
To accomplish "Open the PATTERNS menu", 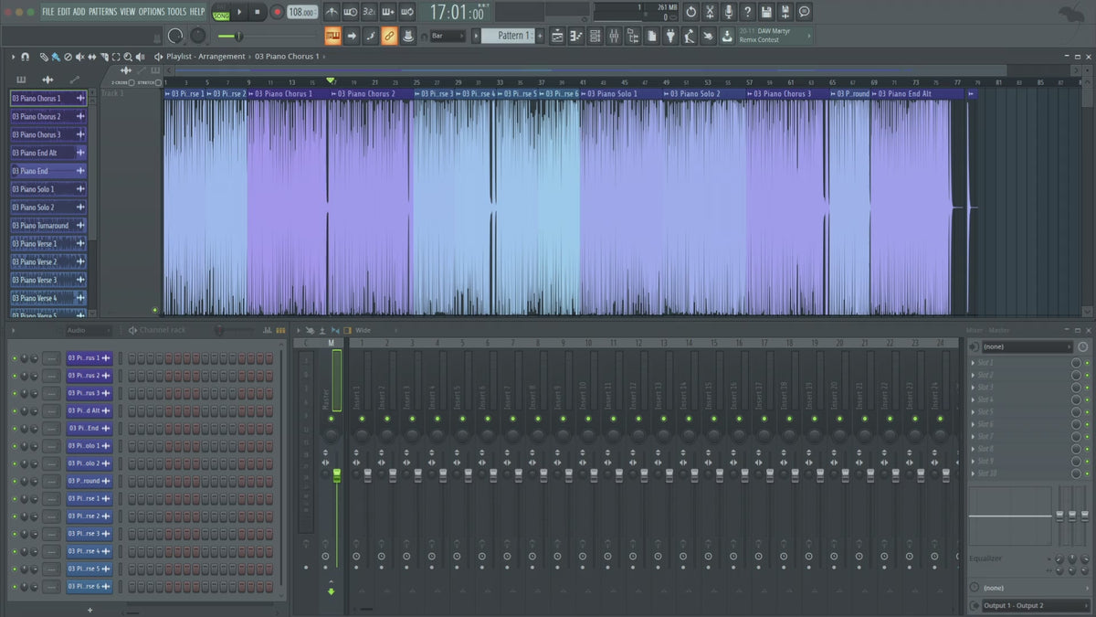I will 103,12.
